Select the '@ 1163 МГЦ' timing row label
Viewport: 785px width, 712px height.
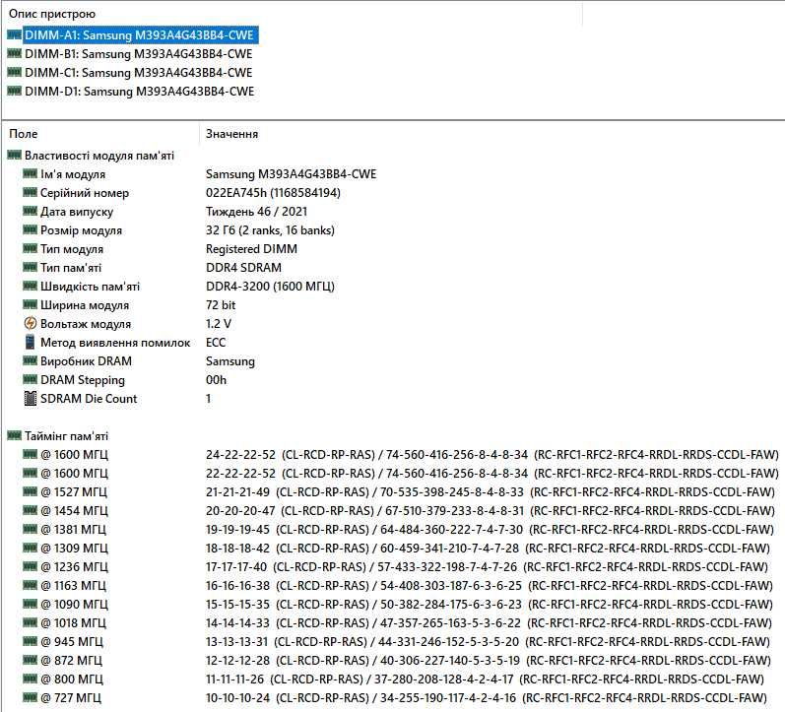(x=73, y=585)
